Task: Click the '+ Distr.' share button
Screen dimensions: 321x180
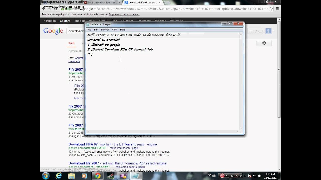Action: (x=255, y=31)
